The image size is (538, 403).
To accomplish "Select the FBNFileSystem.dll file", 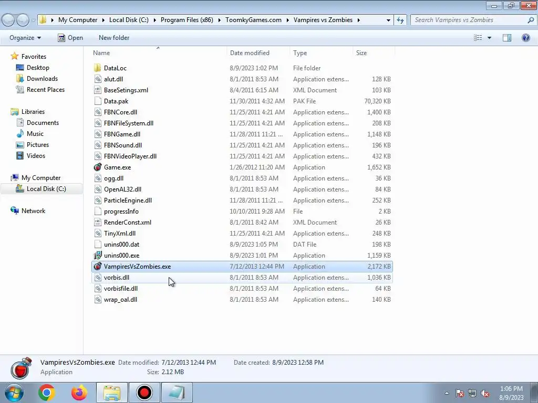I will 129,123.
